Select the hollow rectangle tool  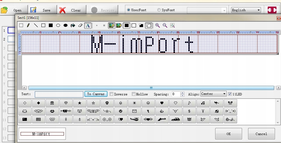tap(43, 25)
